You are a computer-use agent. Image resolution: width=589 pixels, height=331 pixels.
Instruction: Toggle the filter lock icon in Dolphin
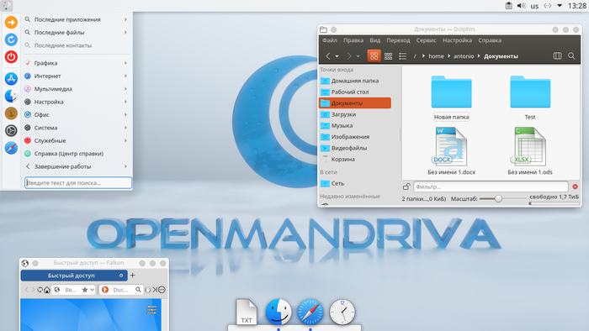tap(406, 187)
